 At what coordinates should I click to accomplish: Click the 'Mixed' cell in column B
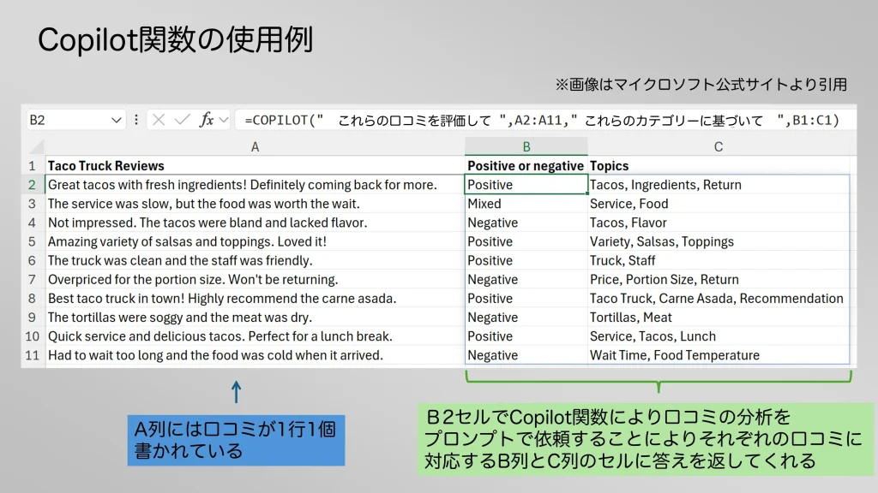(x=526, y=204)
